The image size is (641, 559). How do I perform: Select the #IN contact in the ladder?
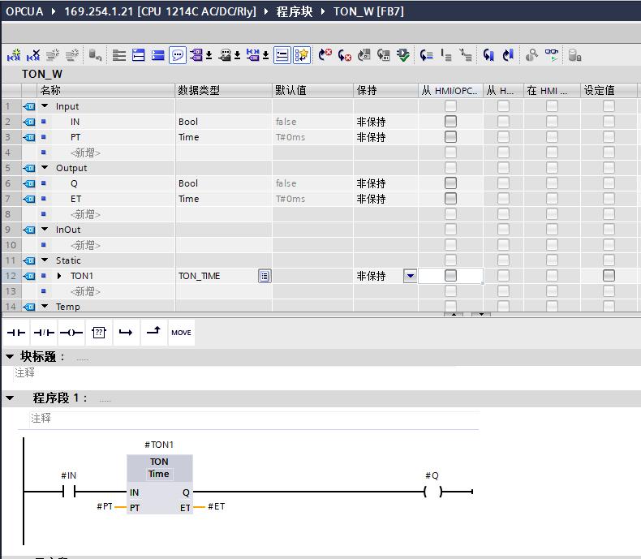(x=69, y=491)
